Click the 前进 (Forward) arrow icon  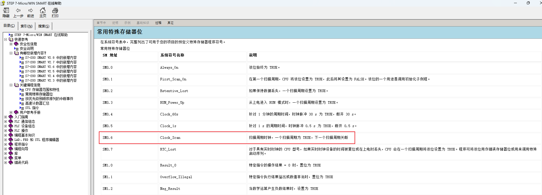click(x=31, y=11)
